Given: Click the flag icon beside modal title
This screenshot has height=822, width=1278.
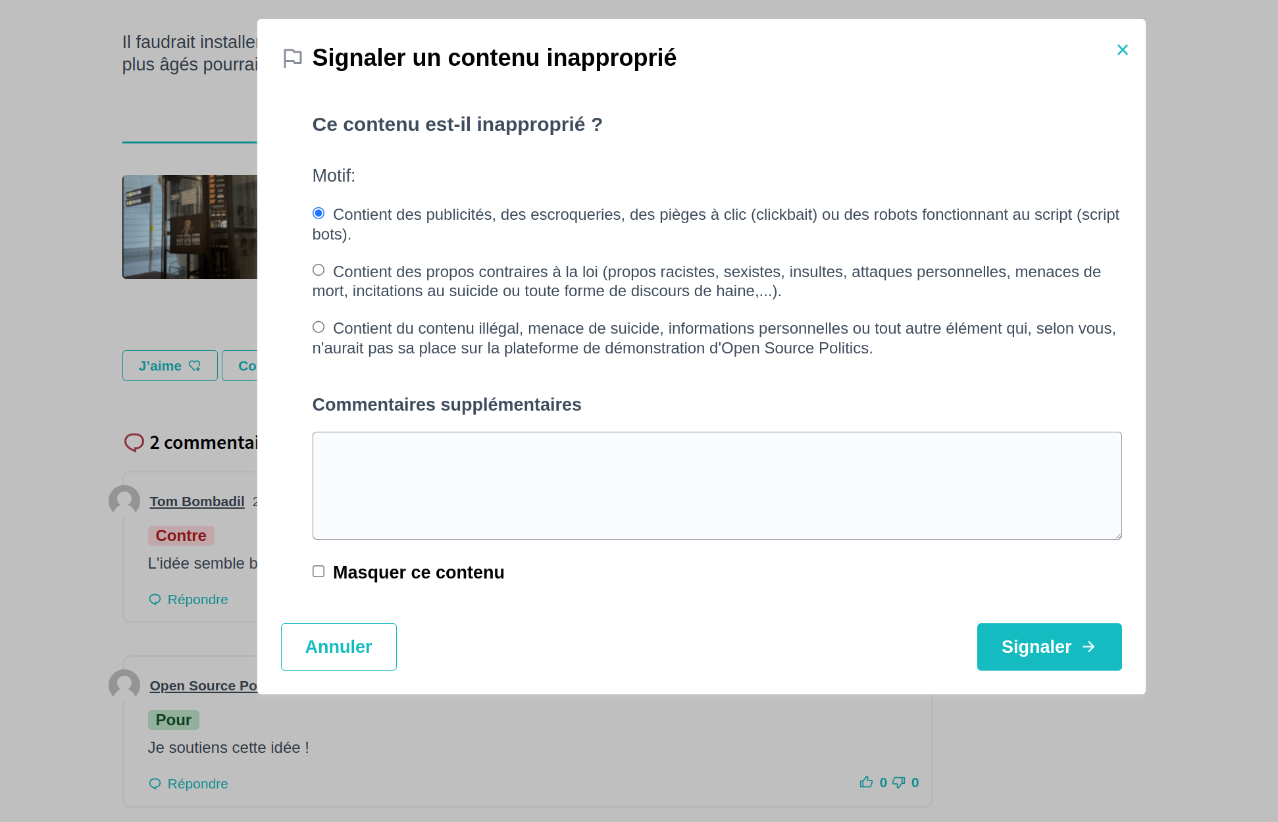Looking at the screenshot, I should [292, 58].
